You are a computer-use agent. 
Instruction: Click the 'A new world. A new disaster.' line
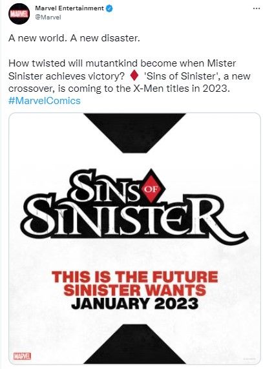(74, 38)
